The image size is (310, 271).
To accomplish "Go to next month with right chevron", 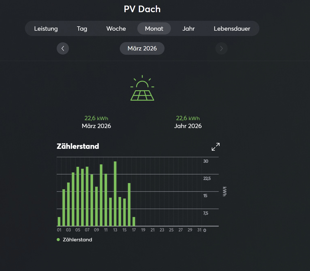I will [221, 48].
